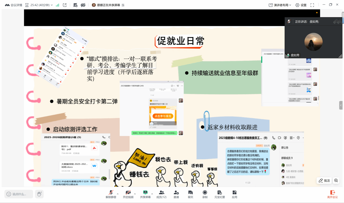This screenshot has width=344, height=203.
Task: Open 元宝纪要 AI meeting notes
Action: 220,194
